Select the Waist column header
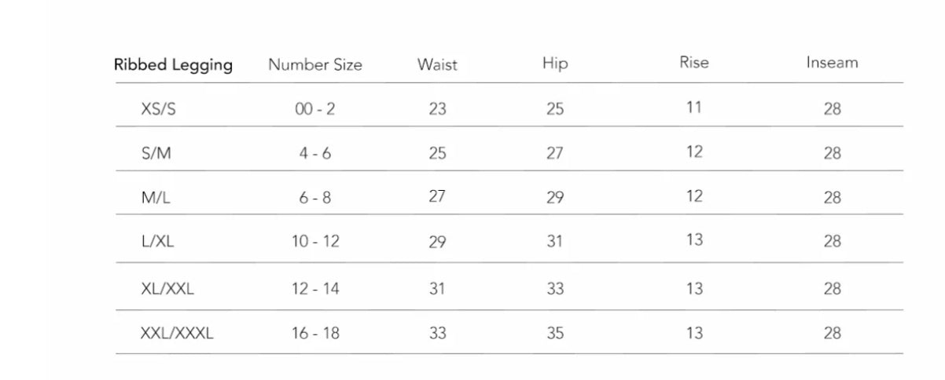The width and height of the screenshot is (945, 380). pyautogui.click(x=437, y=65)
